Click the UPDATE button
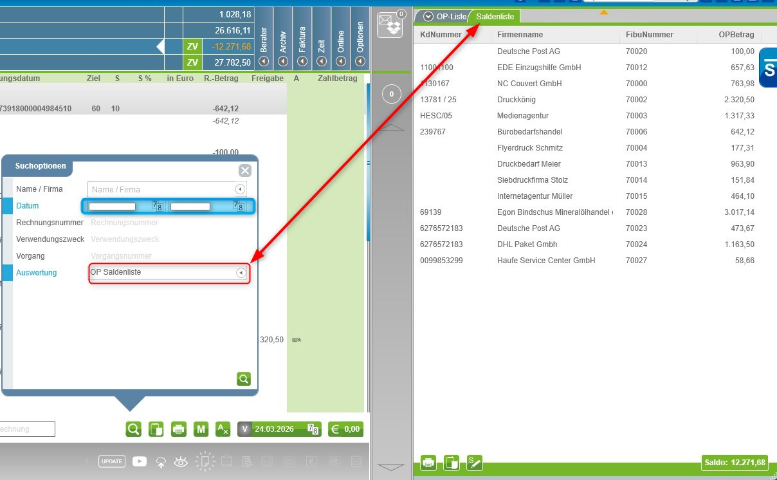Viewport: 777px width, 480px height. coord(112,461)
